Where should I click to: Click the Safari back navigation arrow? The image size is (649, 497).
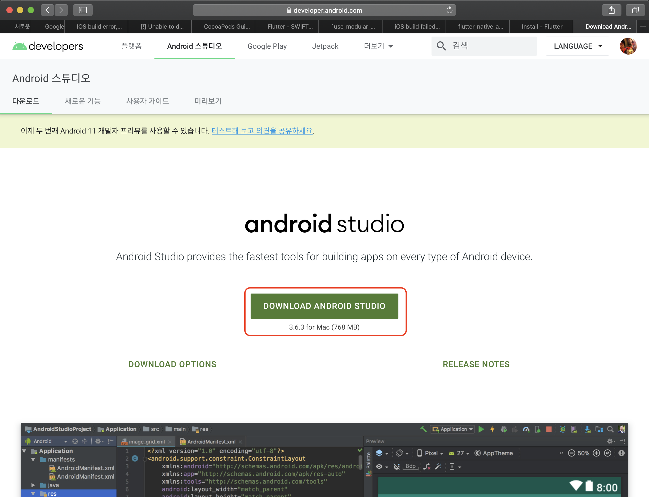tap(47, 10)
